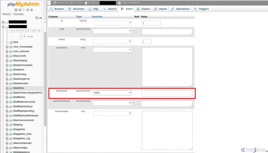Open the tblaffiliates table link
Viewport: 268px width, 153px height.
[19, 97]
